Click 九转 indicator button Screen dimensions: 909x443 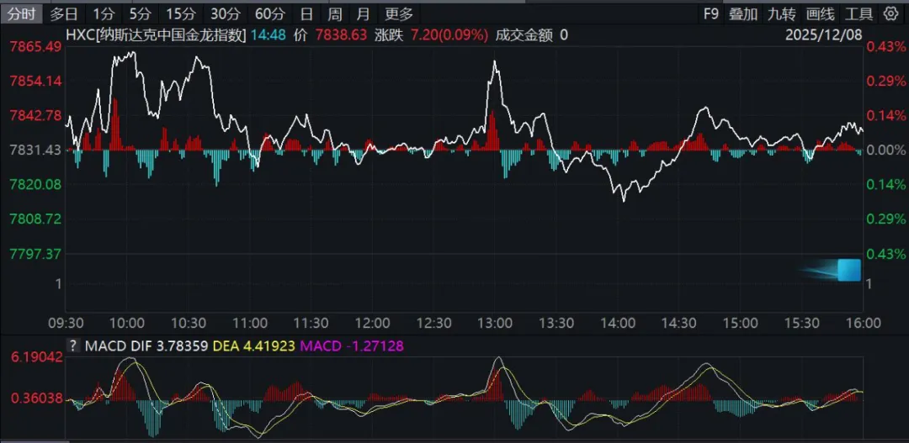tap(782, 13)
